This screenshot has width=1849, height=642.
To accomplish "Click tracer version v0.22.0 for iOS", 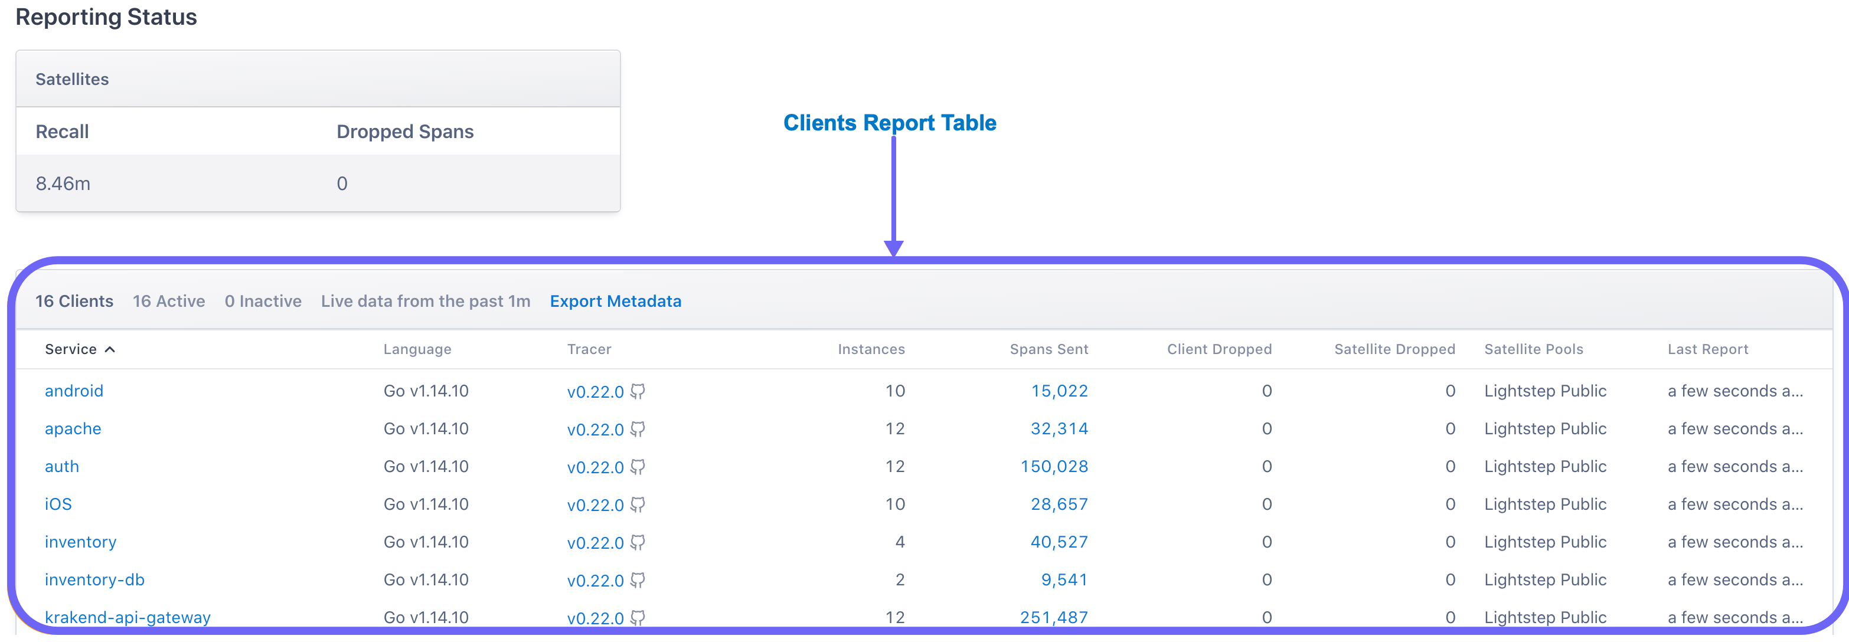I will [x=595, y=505].
